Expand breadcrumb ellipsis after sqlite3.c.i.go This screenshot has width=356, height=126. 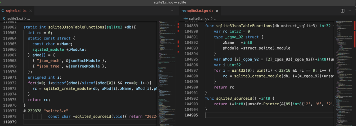click(x=214, y=18)
